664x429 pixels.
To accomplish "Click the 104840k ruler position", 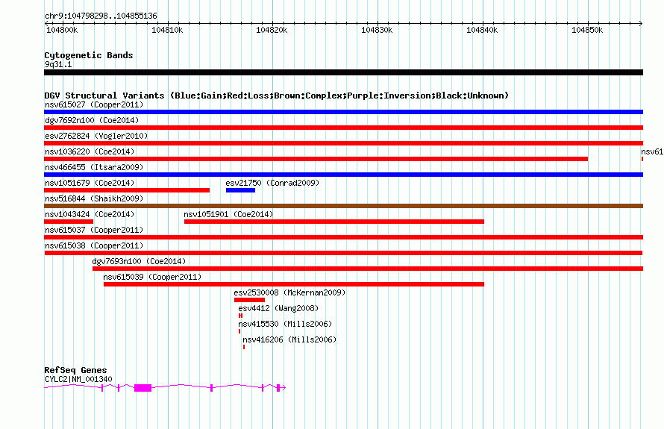I will [482, 30].
